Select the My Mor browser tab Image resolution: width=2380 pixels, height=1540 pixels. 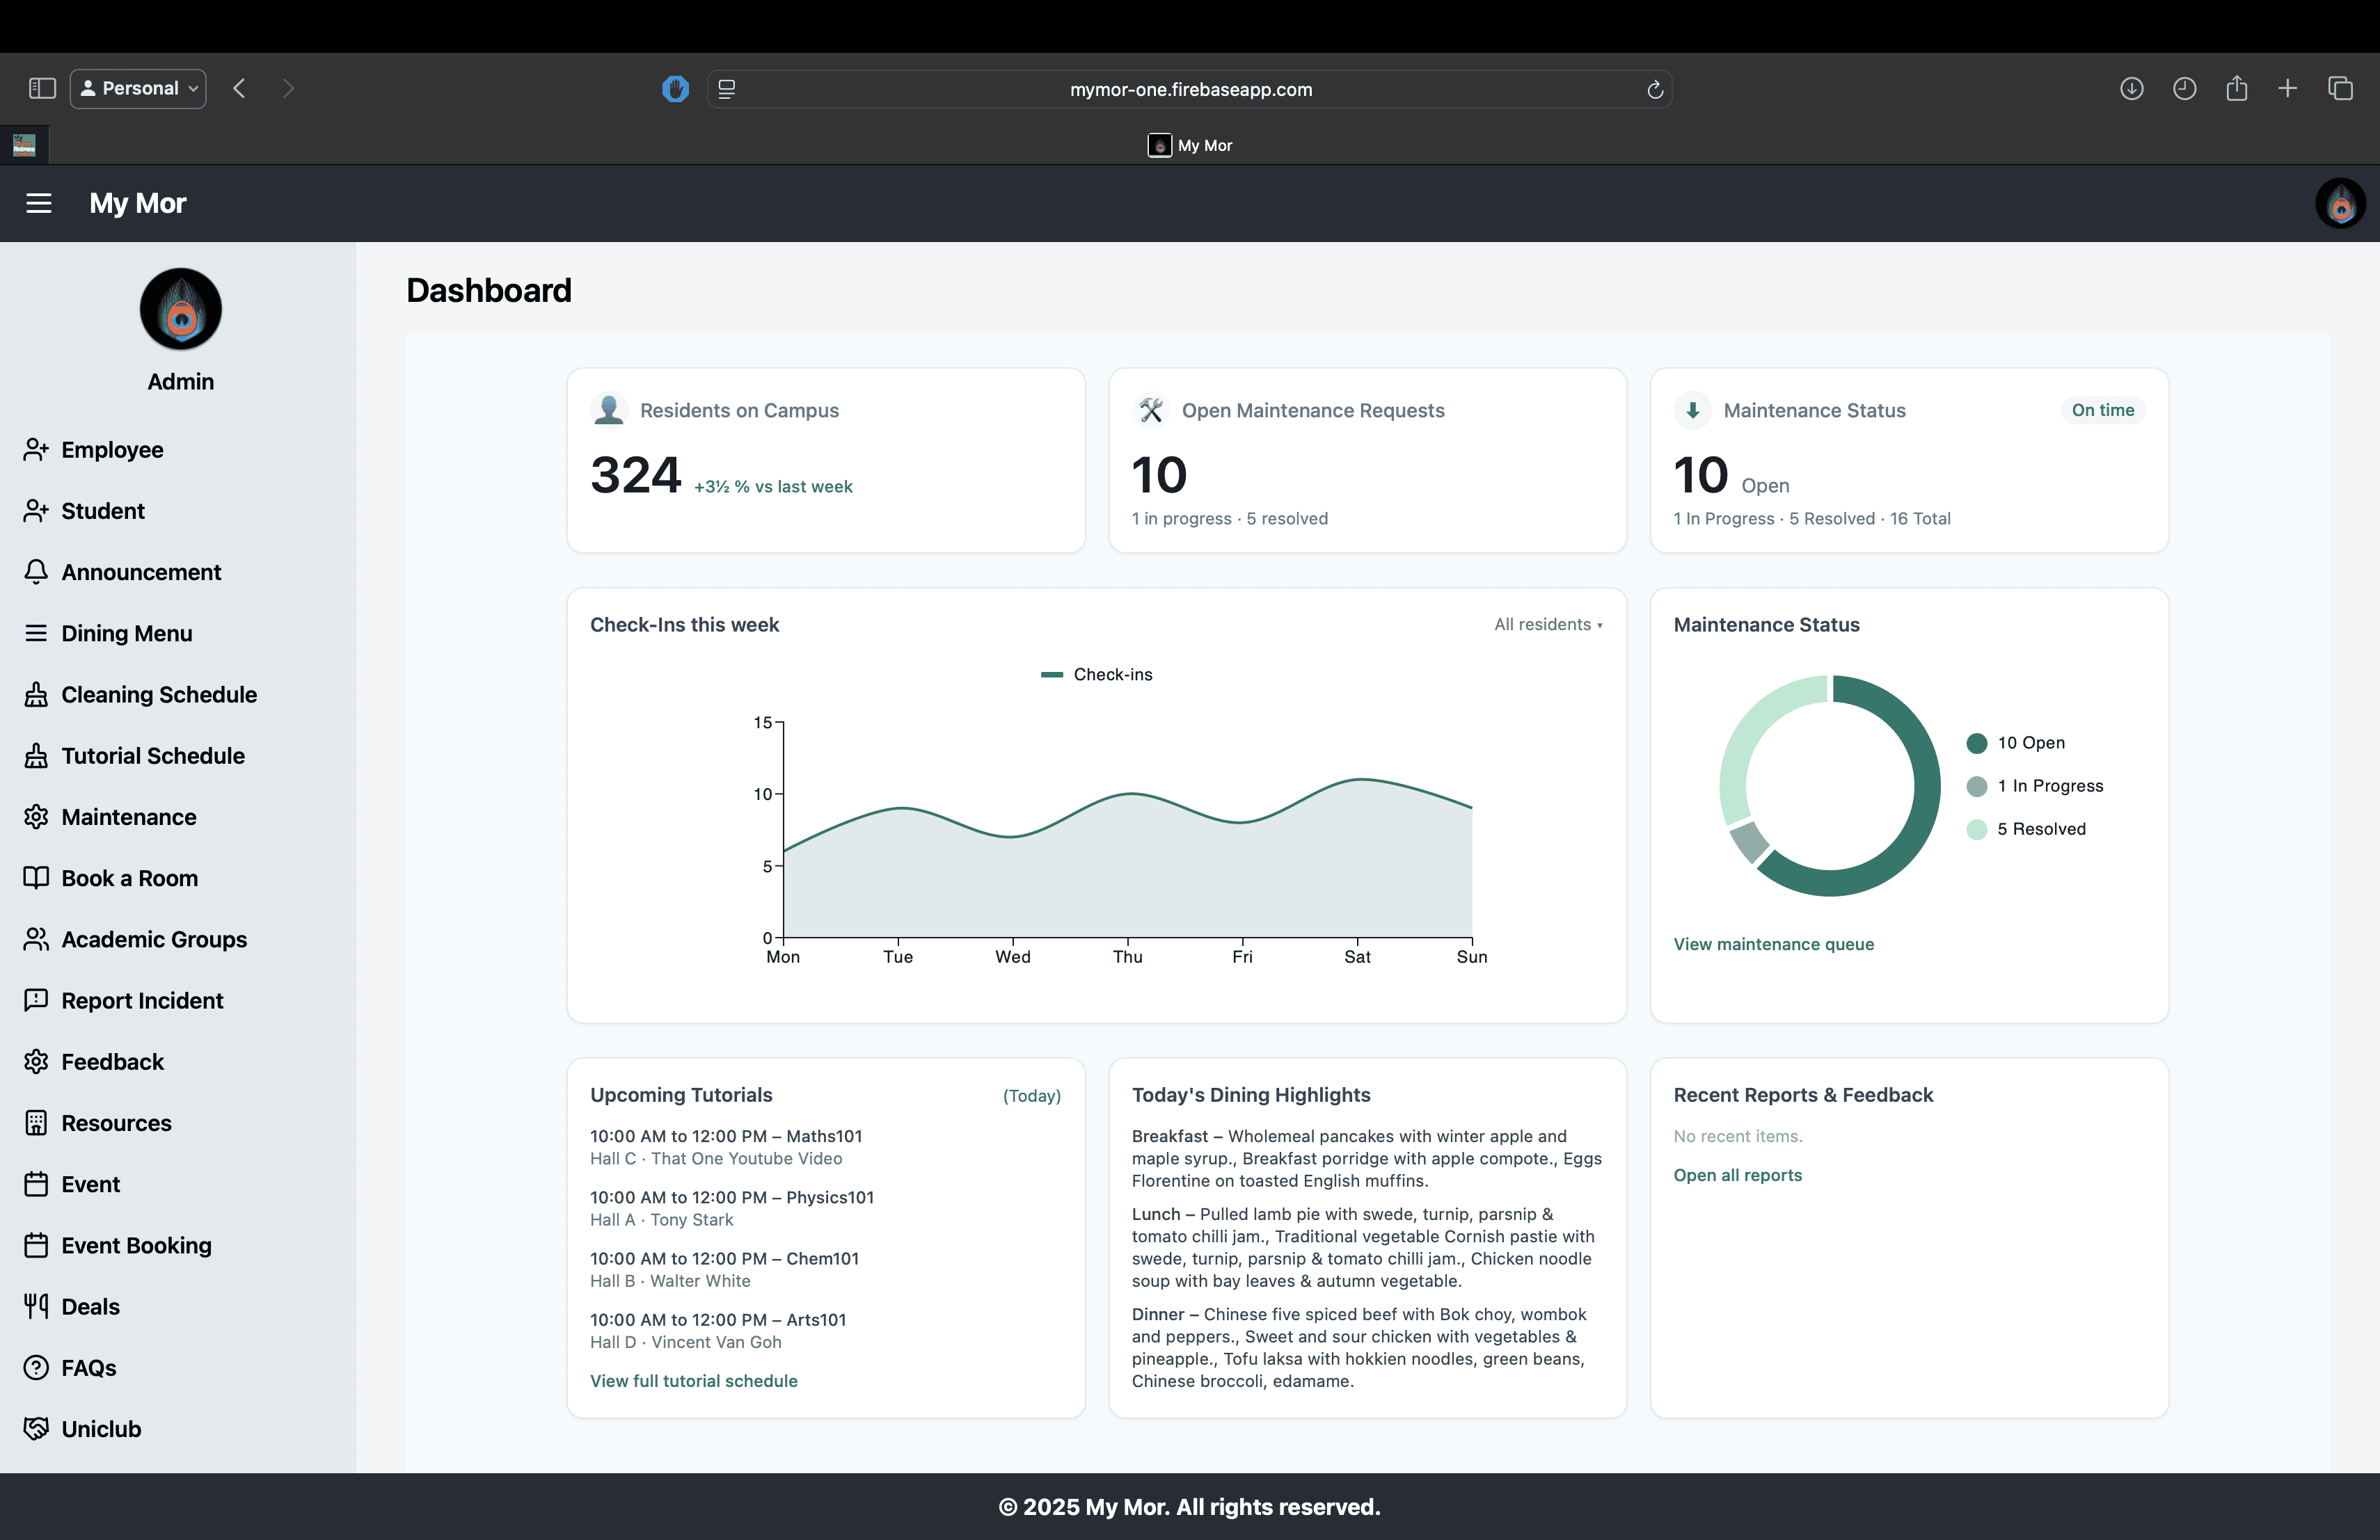click(x=1190, y=146)
